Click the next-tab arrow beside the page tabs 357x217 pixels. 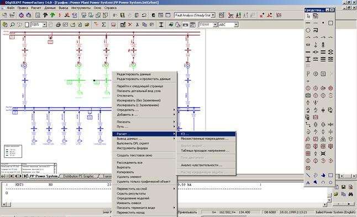20,176
